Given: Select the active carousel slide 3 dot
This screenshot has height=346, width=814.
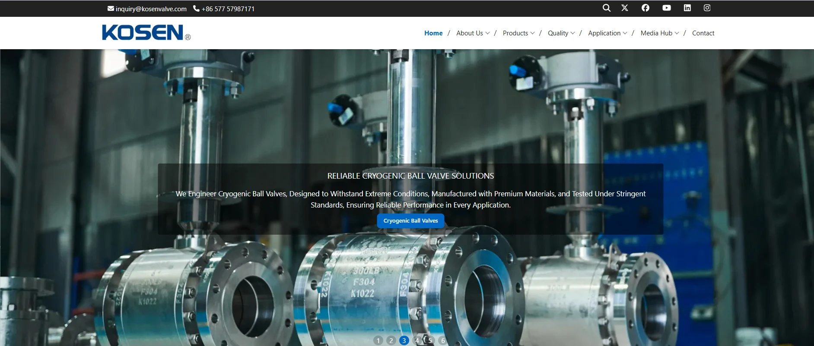Looking at the screenshot, I should point(404,340).
